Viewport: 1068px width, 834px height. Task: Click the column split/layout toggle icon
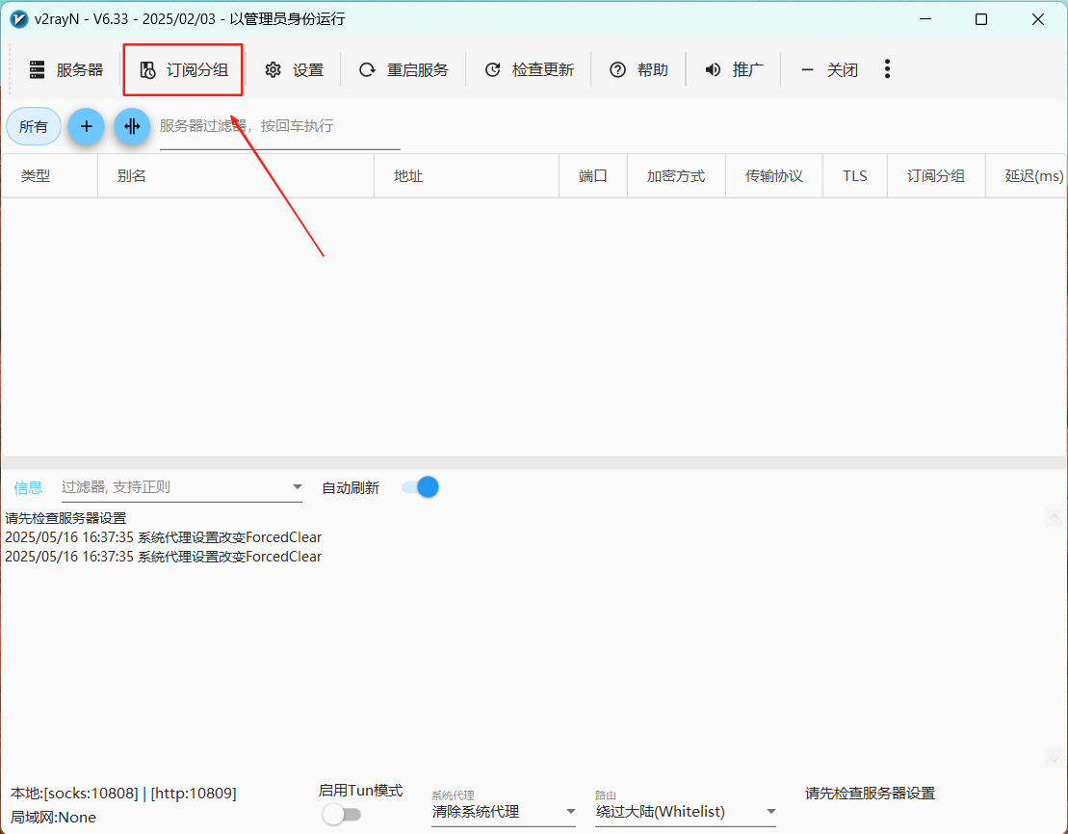(132, 126)
